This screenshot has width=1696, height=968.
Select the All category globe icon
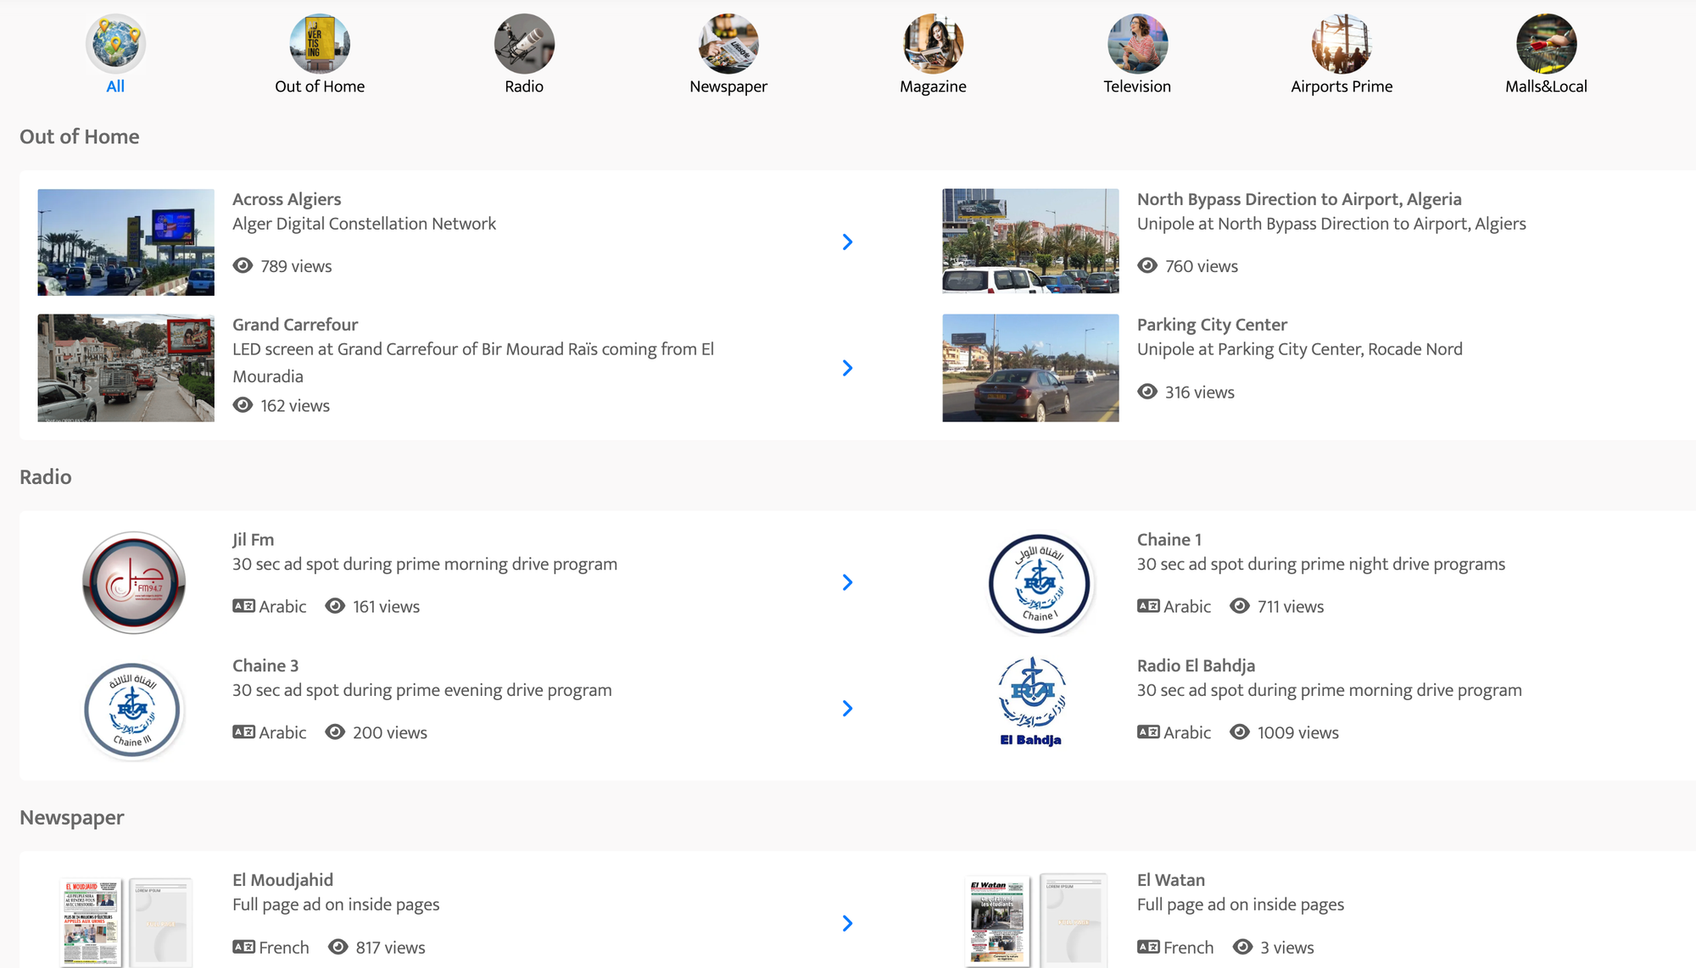point(115,43)
